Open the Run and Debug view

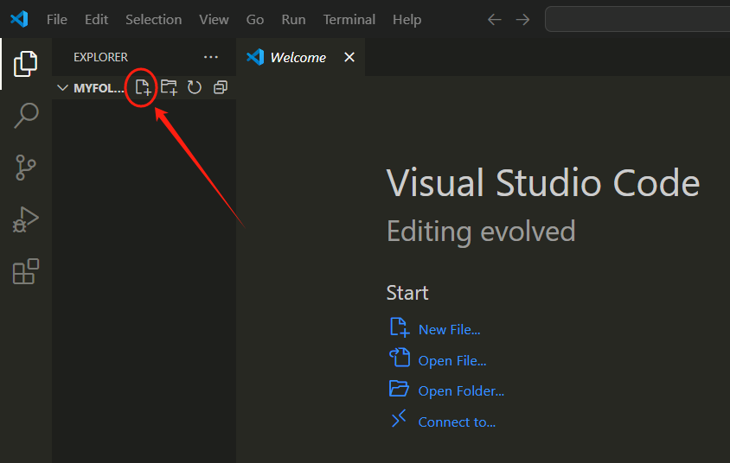tap(26, 219)
